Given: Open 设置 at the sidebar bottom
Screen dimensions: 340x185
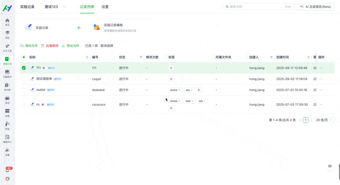Looking at the screenshot, I should coord(7,152).
